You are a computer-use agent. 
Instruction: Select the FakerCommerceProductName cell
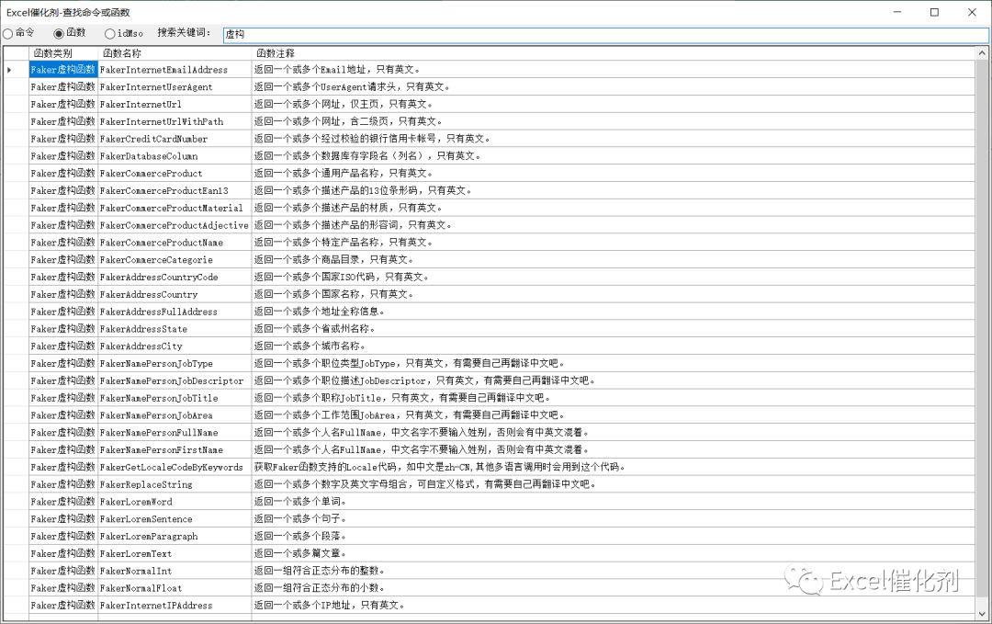pyautogui.click(x=175, y=243)
